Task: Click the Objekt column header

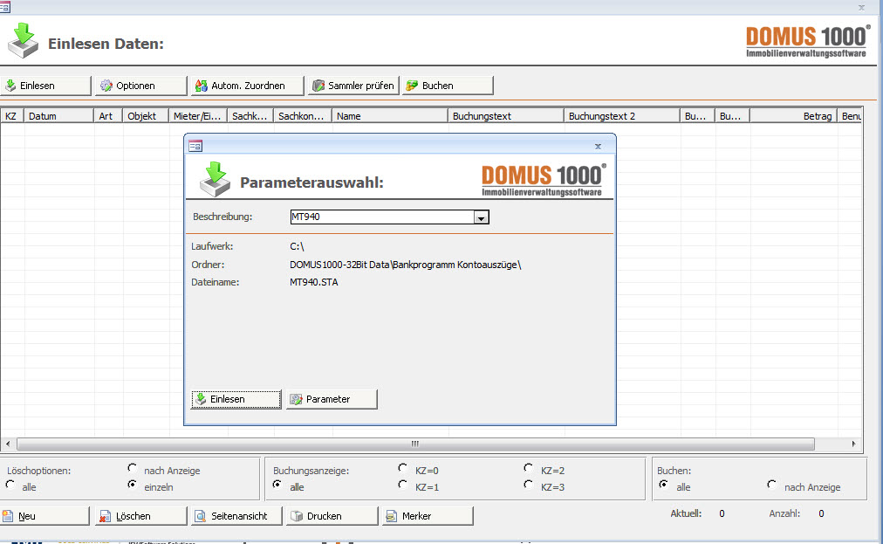Action: [146, 116]
